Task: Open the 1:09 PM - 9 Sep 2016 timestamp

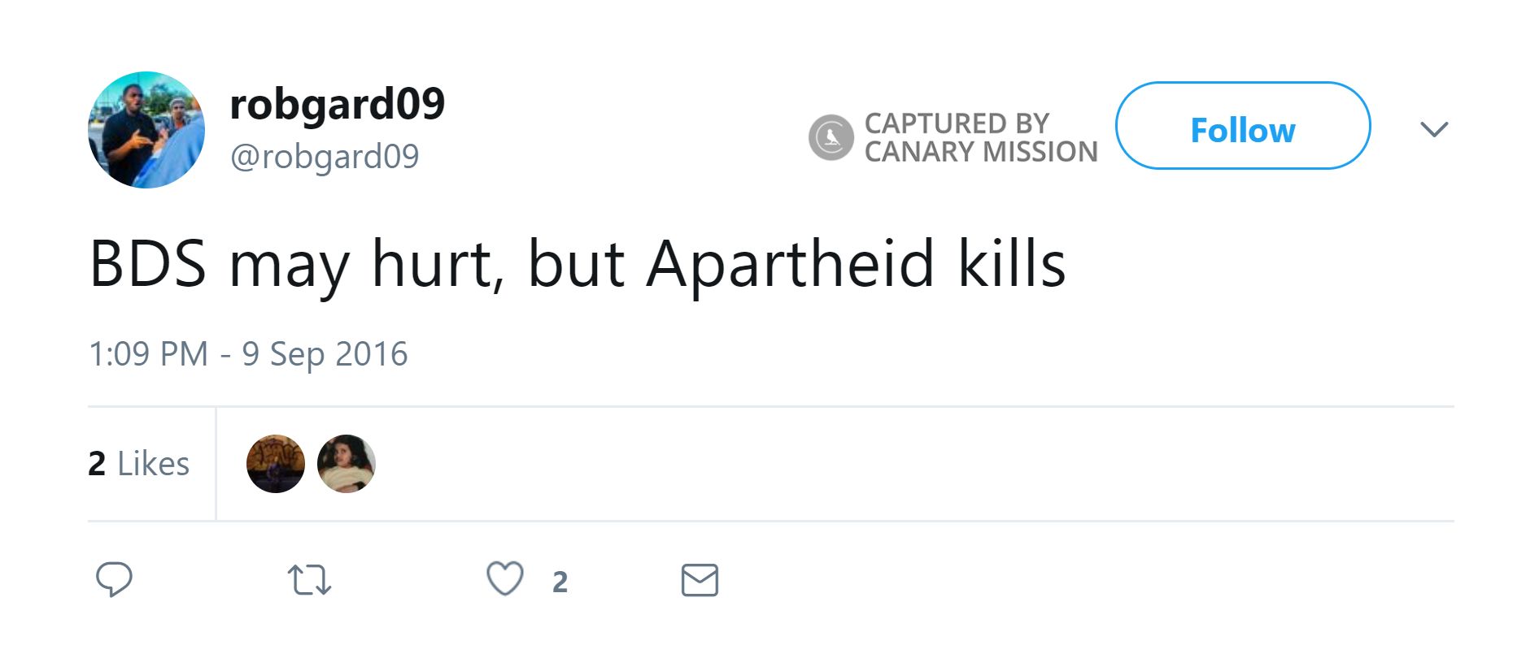Action: point(247,354)
